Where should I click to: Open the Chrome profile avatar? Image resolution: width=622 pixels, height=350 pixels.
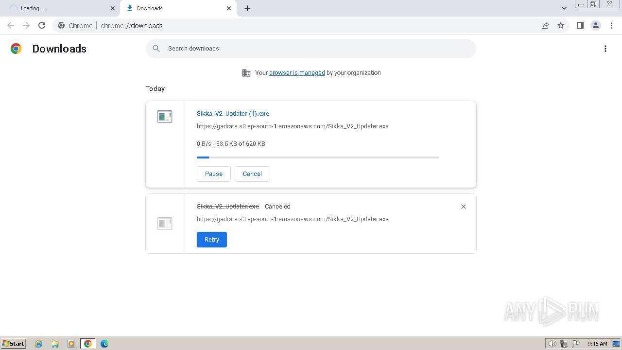(595, 25)
